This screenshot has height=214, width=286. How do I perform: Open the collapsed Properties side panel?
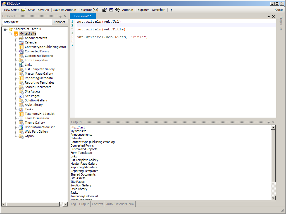pyautogui.click(x=281, y=23)
